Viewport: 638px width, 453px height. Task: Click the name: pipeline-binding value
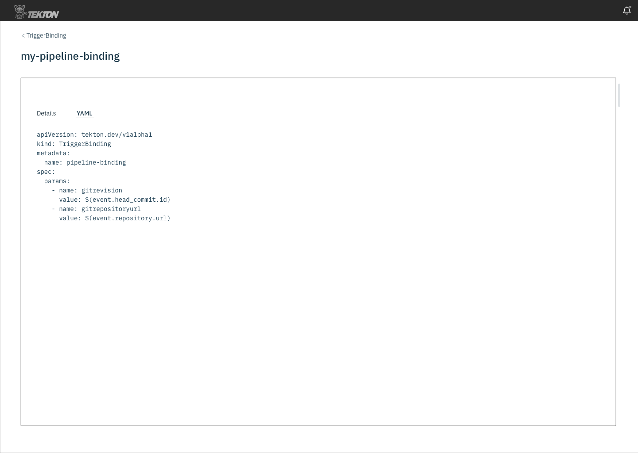[x=85, y=162]
